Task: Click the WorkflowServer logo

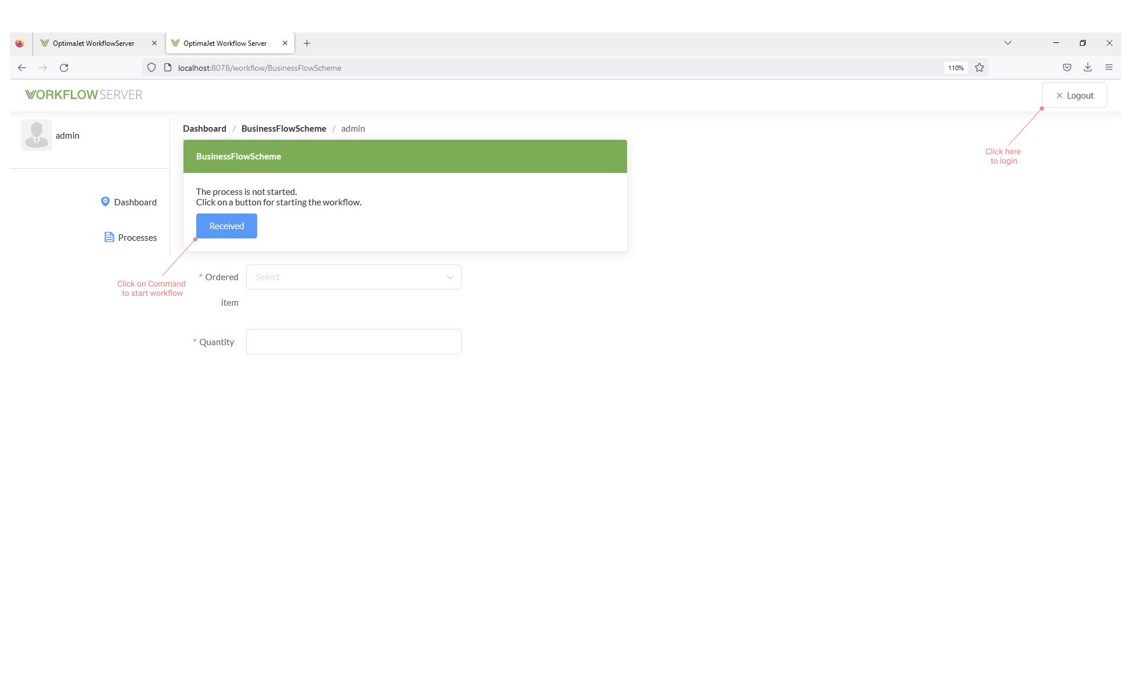Action: pyautogui.click(x=84, y=95)
